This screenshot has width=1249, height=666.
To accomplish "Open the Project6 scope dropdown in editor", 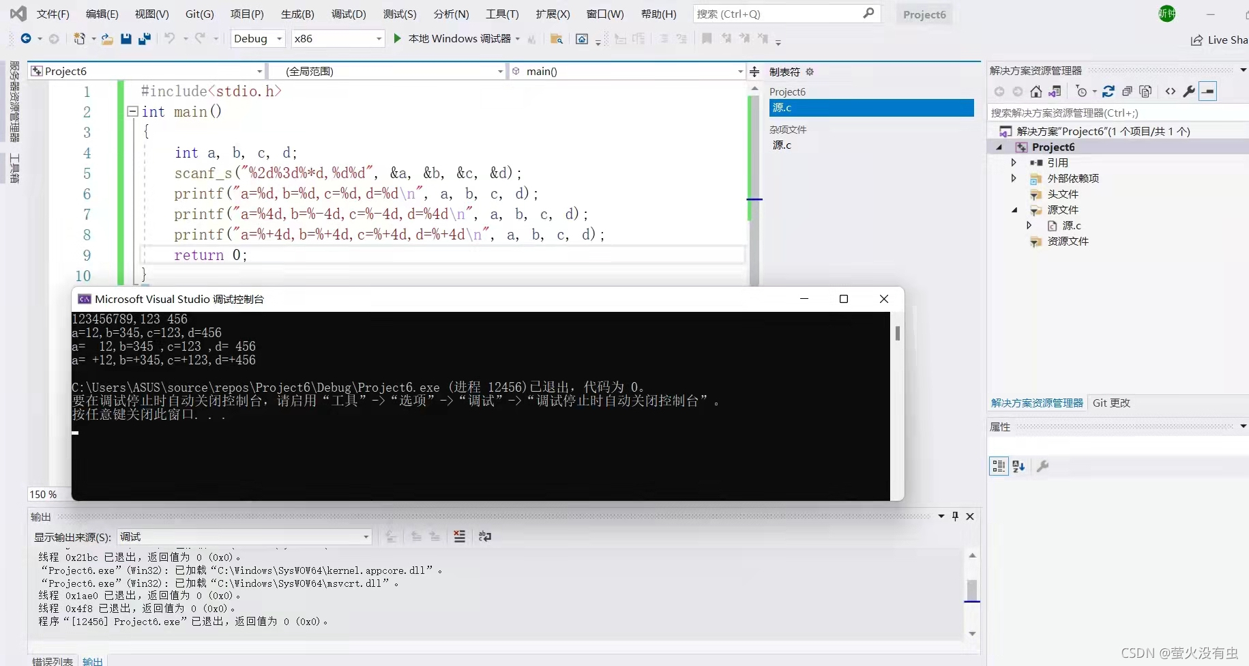I will [x=147, y=72].
